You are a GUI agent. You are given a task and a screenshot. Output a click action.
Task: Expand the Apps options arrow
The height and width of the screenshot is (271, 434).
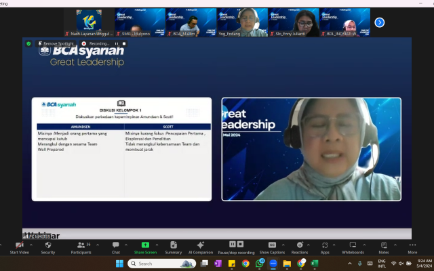click(x=334, y=245)
